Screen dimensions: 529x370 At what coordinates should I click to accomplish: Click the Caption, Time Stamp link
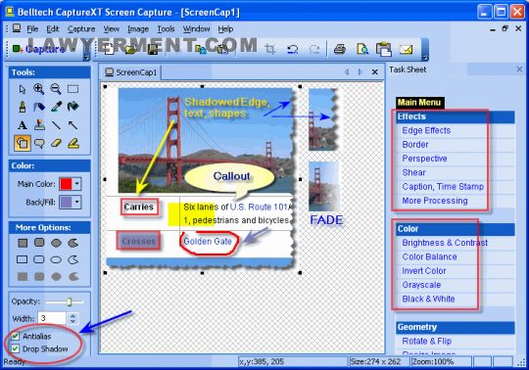443,186
